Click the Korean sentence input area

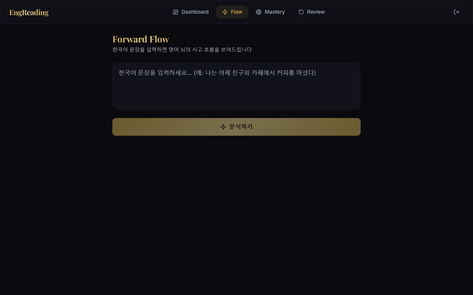click(236, 86)
